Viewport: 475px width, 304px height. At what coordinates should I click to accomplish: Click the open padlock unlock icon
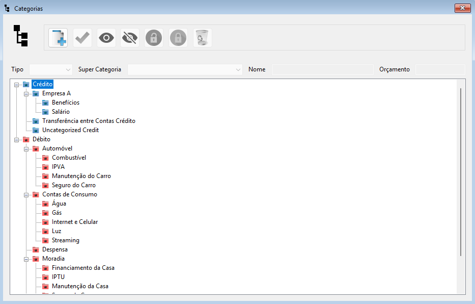[154, 38]
